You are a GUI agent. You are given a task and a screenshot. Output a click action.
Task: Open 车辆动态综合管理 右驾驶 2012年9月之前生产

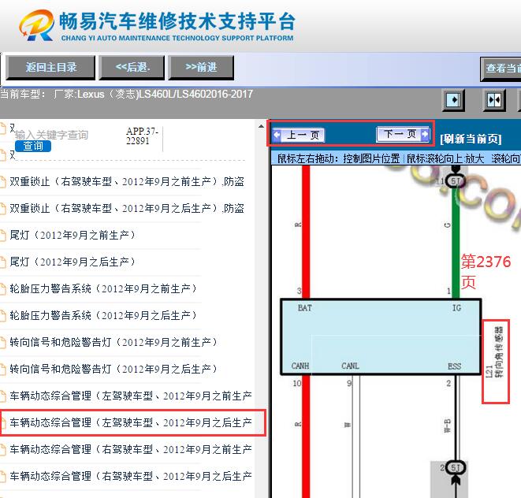click(131, 449)
